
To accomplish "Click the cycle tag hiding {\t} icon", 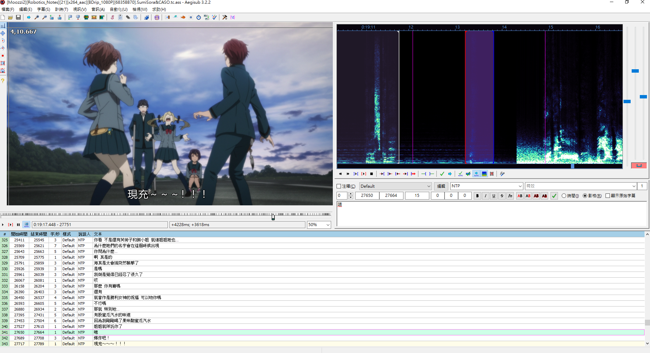I will [233, 17].
